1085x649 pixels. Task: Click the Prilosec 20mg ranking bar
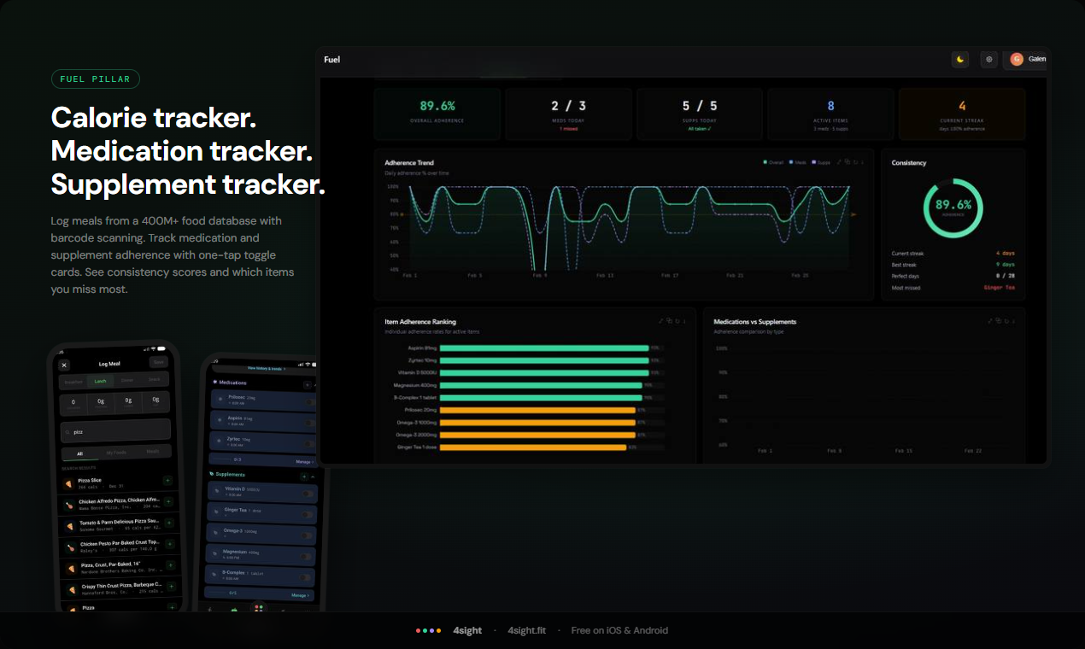click(537, 410)
